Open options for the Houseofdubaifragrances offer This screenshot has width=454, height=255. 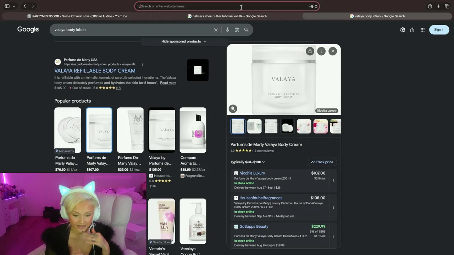coord(333,208)
